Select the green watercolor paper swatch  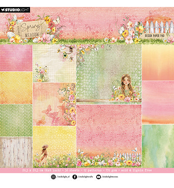(158, 146)
